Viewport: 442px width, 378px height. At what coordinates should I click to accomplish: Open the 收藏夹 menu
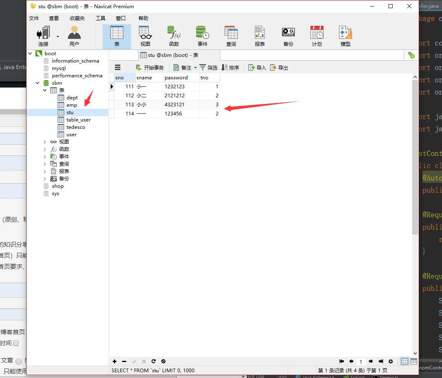[x=77, y=18]
